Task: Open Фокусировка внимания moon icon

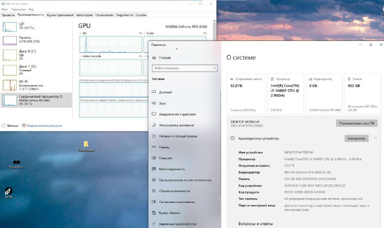Action: [154, 125]
